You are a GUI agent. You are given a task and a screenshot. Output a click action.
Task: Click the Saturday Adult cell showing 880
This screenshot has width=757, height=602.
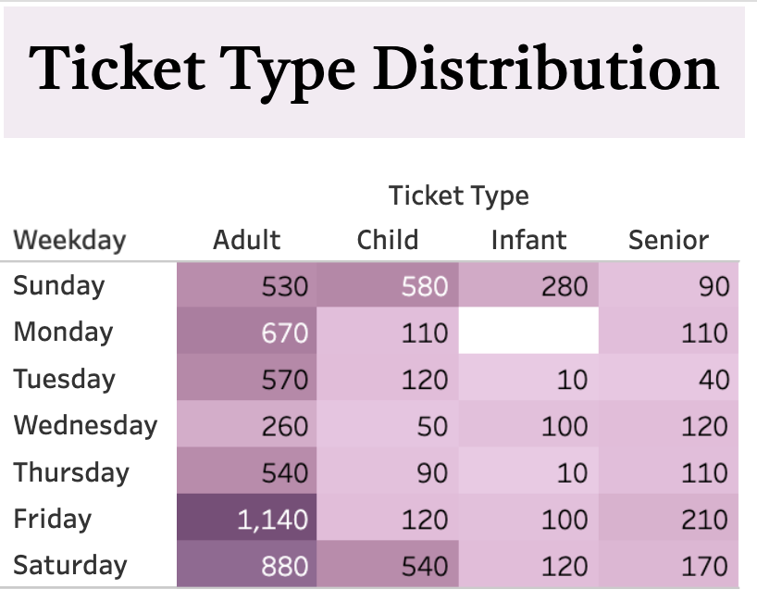[247, 563]
